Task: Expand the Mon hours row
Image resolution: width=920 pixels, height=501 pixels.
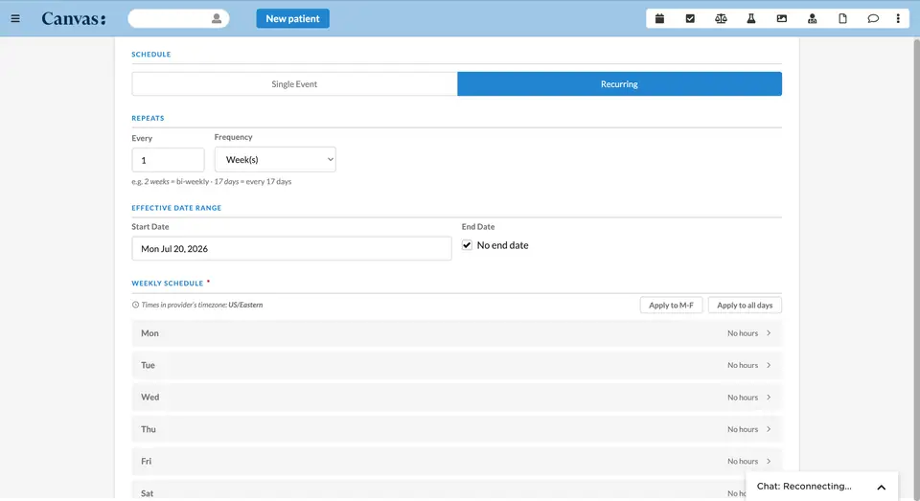Action: [456, 333]
